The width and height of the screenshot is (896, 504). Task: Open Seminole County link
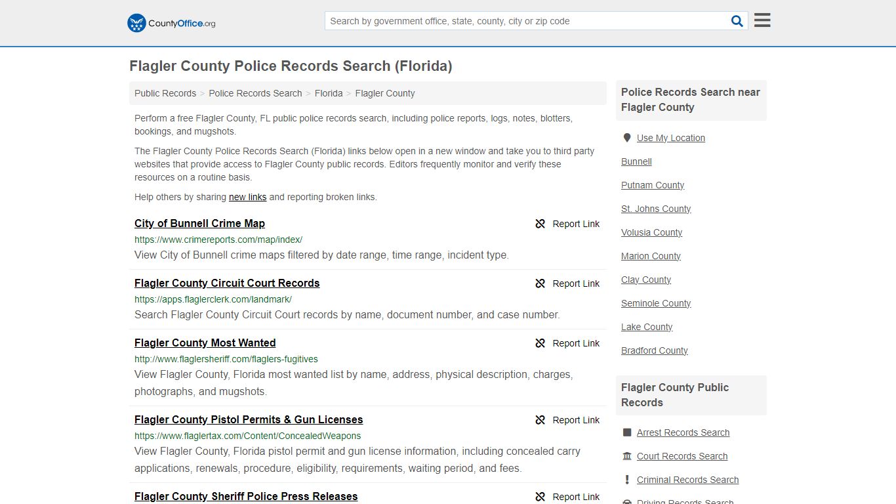tap(656, 303)
